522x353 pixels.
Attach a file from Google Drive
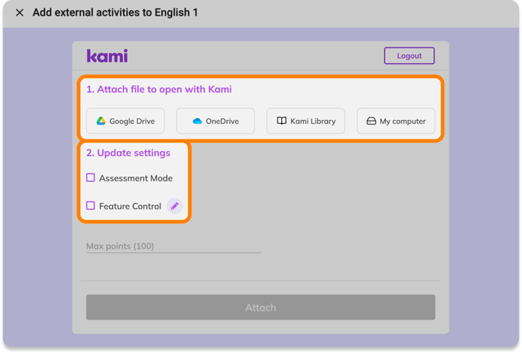tap(125, 121)
